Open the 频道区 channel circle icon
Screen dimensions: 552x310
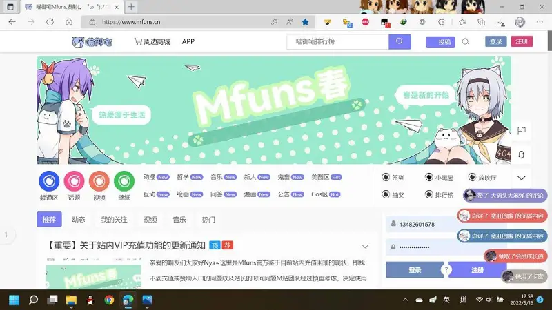click(x=49, y=181)
